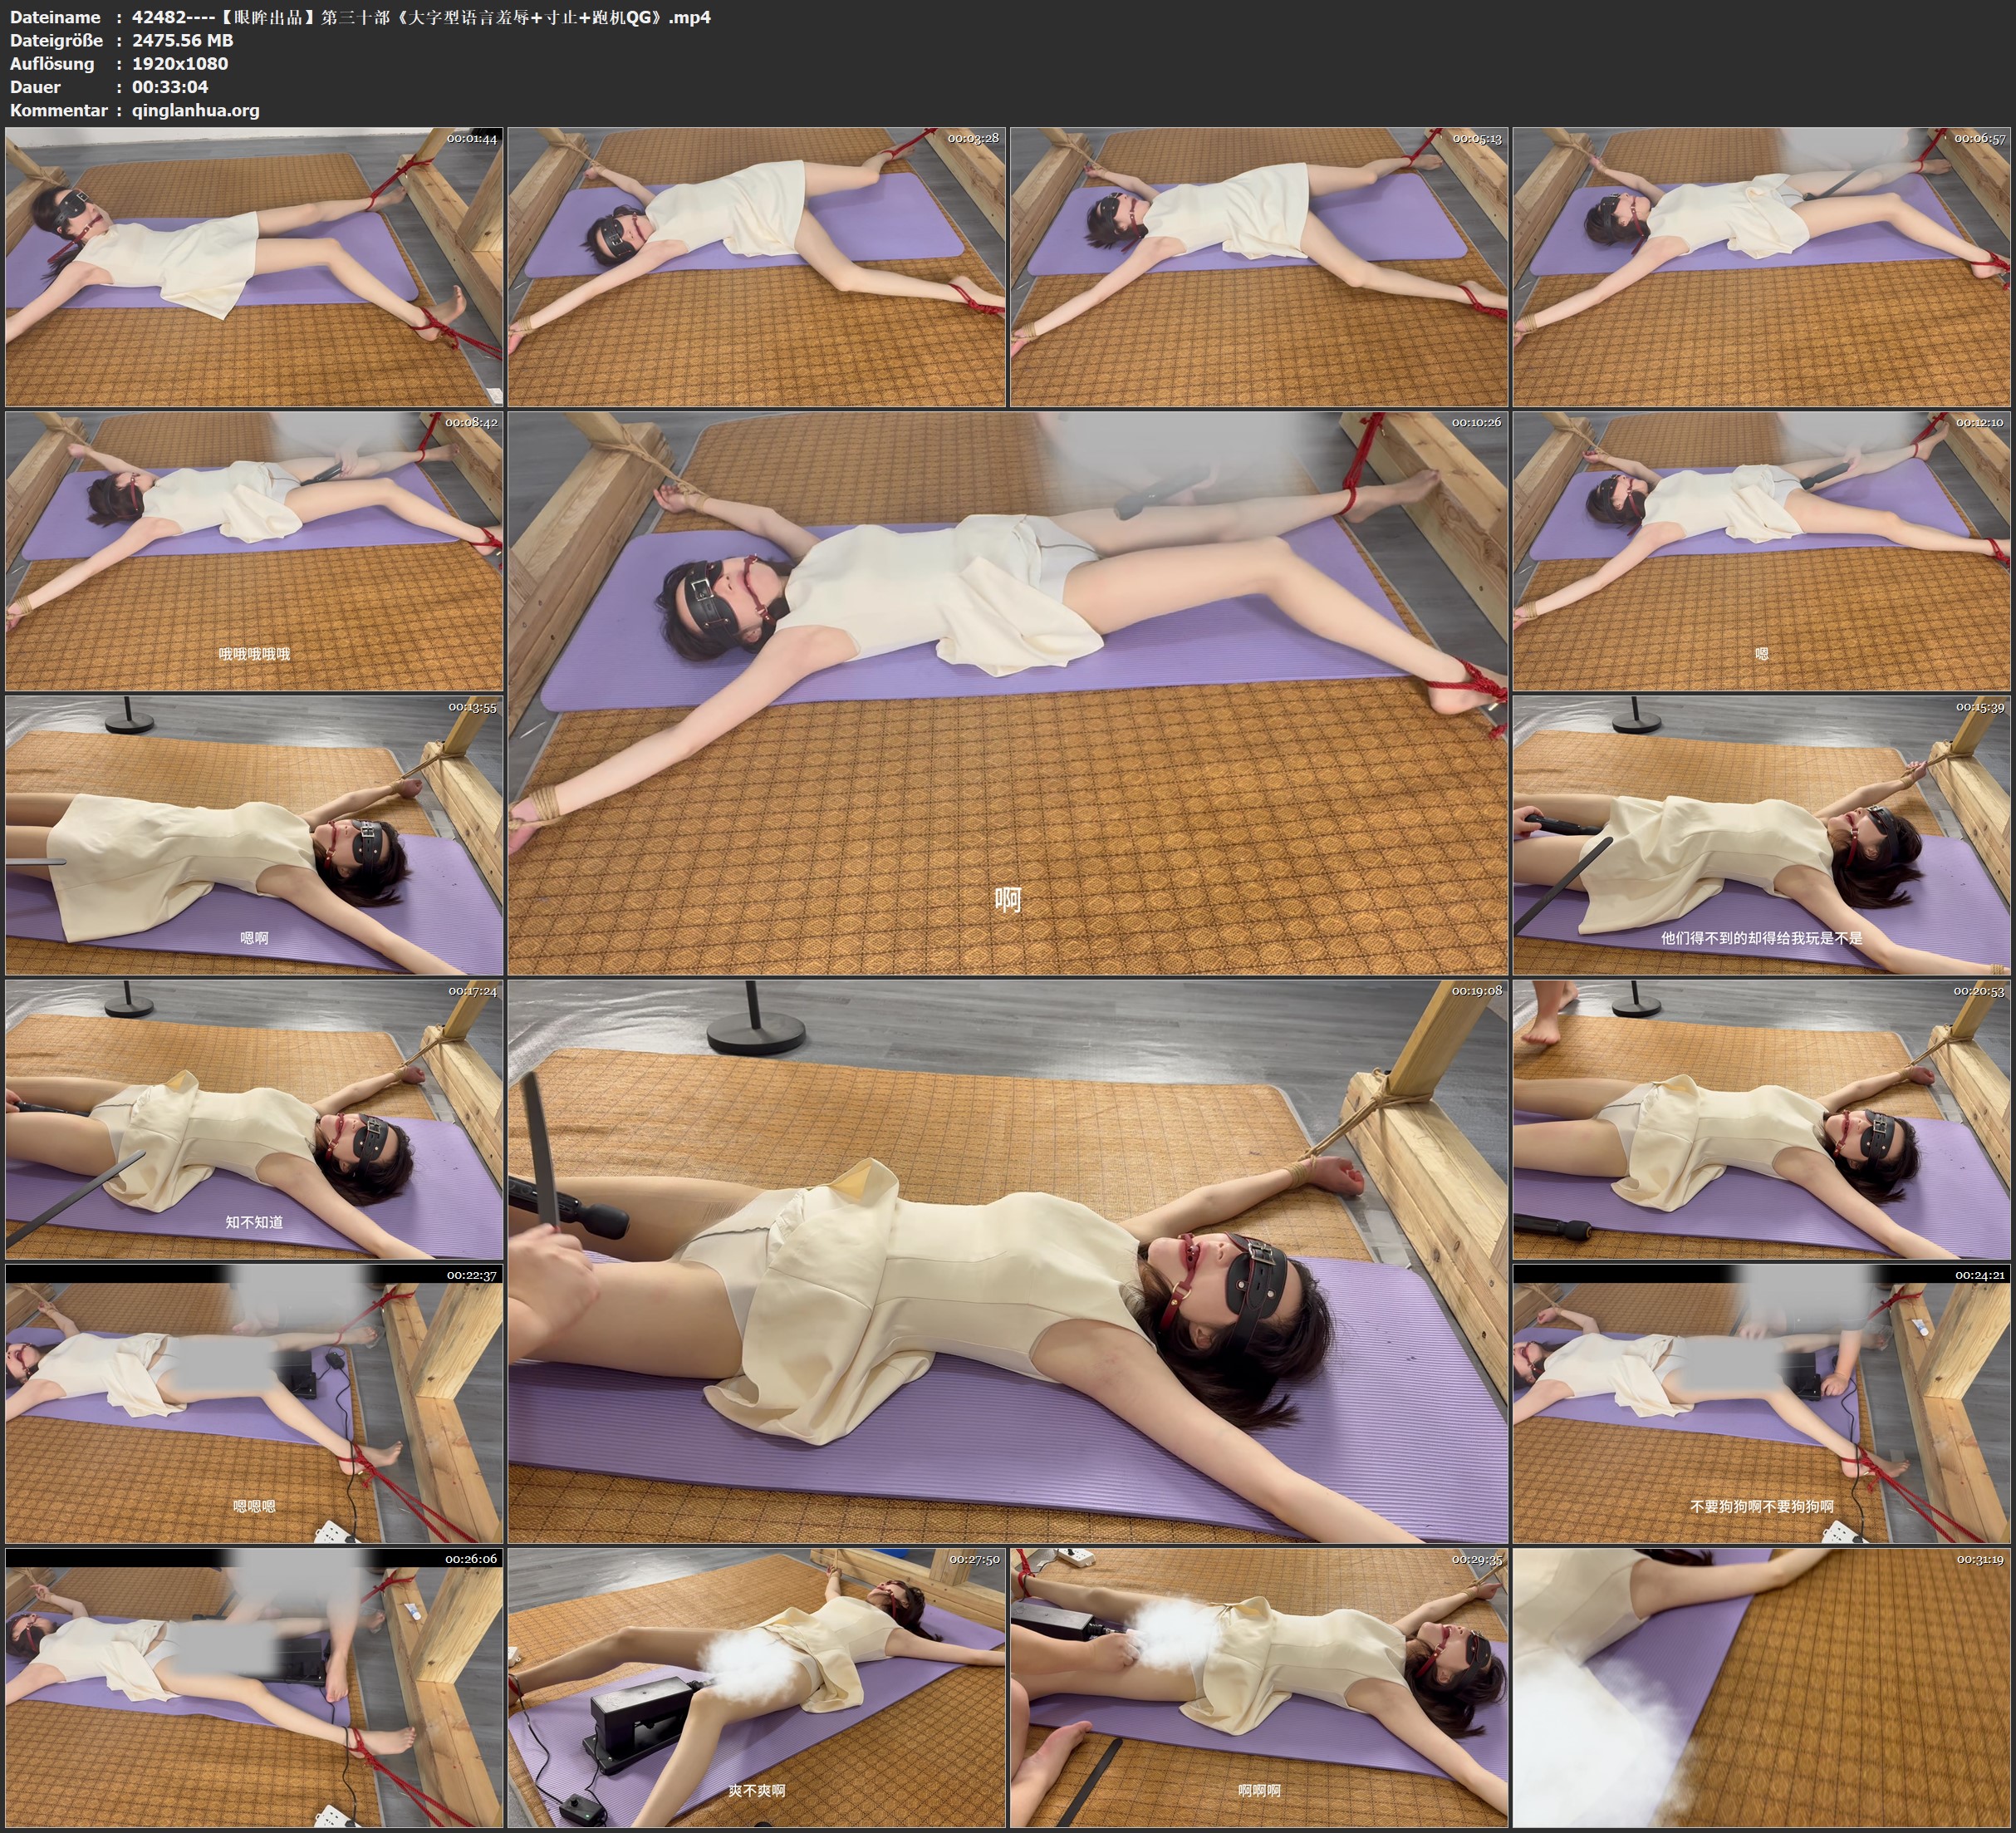2016x1833 pixels.
Task: Click the frame at 00:15:39
Action: pos(1761,835)
